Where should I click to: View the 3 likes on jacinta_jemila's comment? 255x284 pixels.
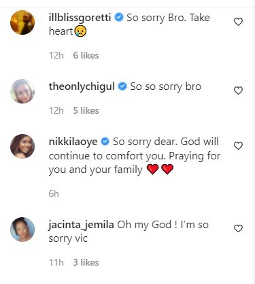coord(86,262)
